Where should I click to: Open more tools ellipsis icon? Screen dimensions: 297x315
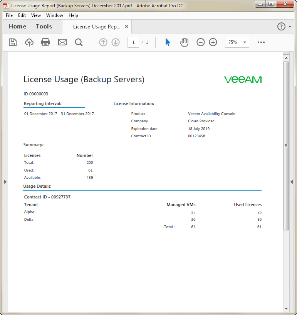click(x=261, y=42)
